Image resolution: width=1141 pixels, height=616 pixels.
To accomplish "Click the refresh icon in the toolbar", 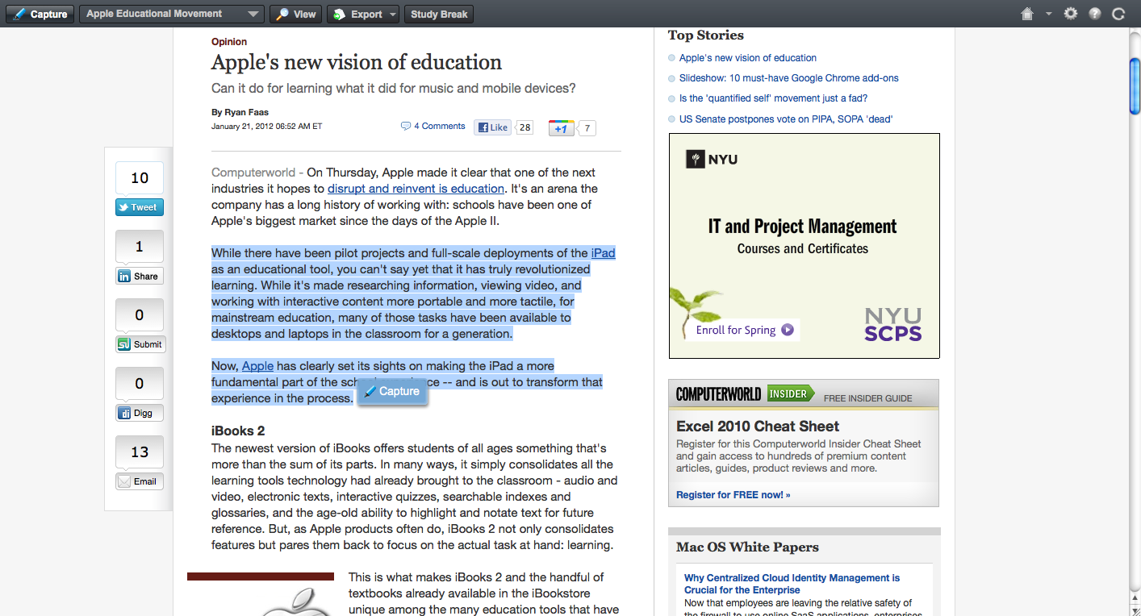I will point(1118,14).
